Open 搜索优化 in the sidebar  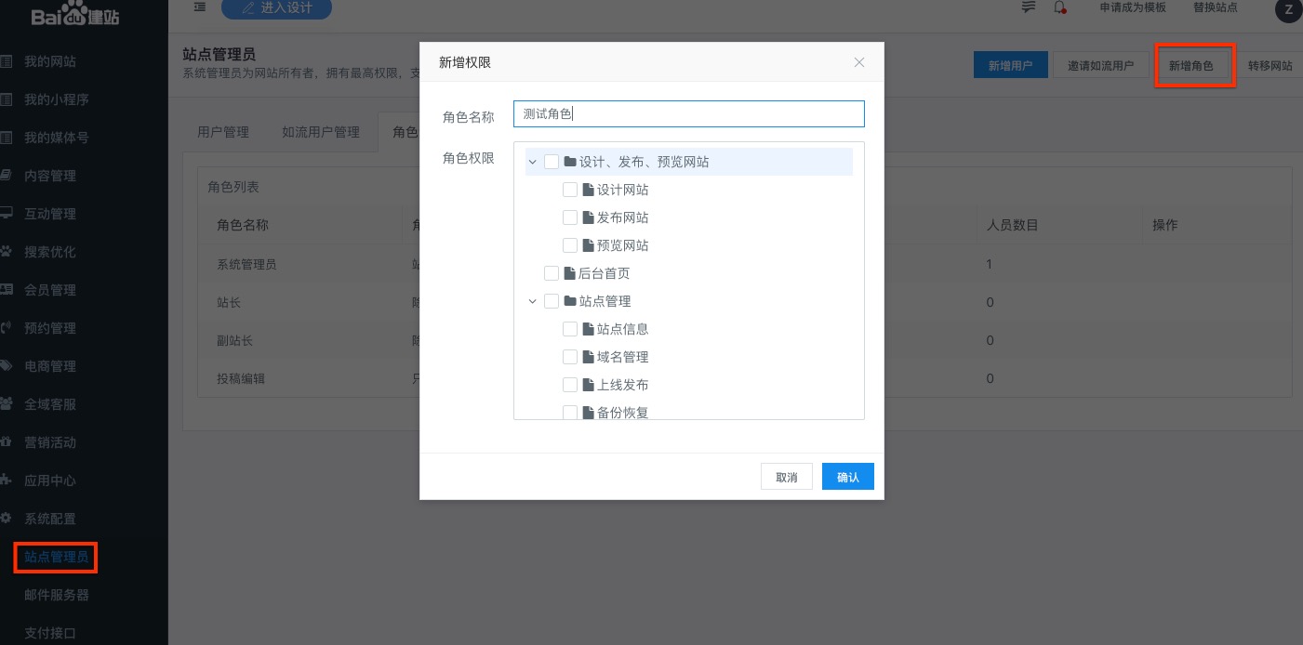pos(50,252)
